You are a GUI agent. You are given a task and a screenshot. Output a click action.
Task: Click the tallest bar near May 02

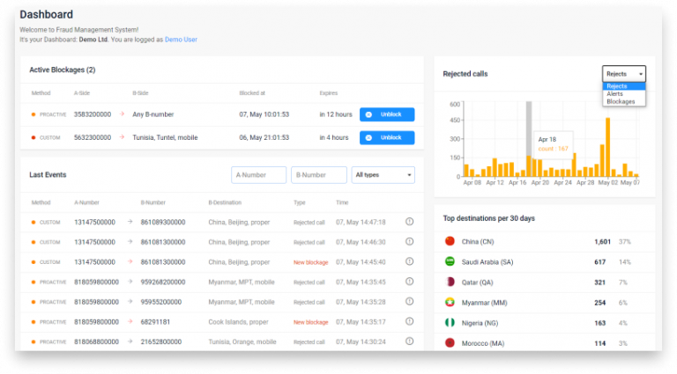pyautogui.click(x=606, y=147)
